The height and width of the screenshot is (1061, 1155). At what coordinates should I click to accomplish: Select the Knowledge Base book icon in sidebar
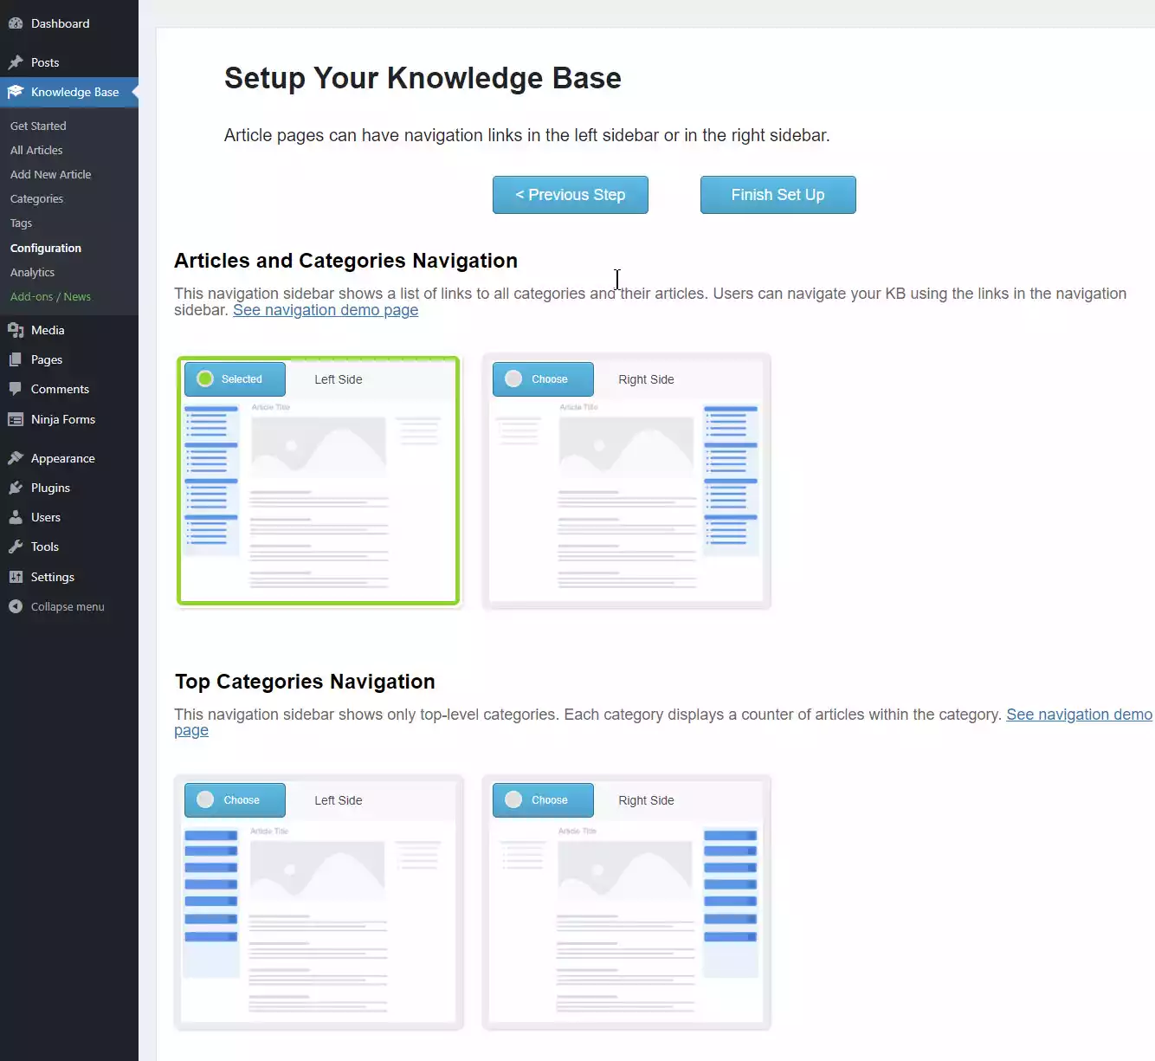click(17, 92)
